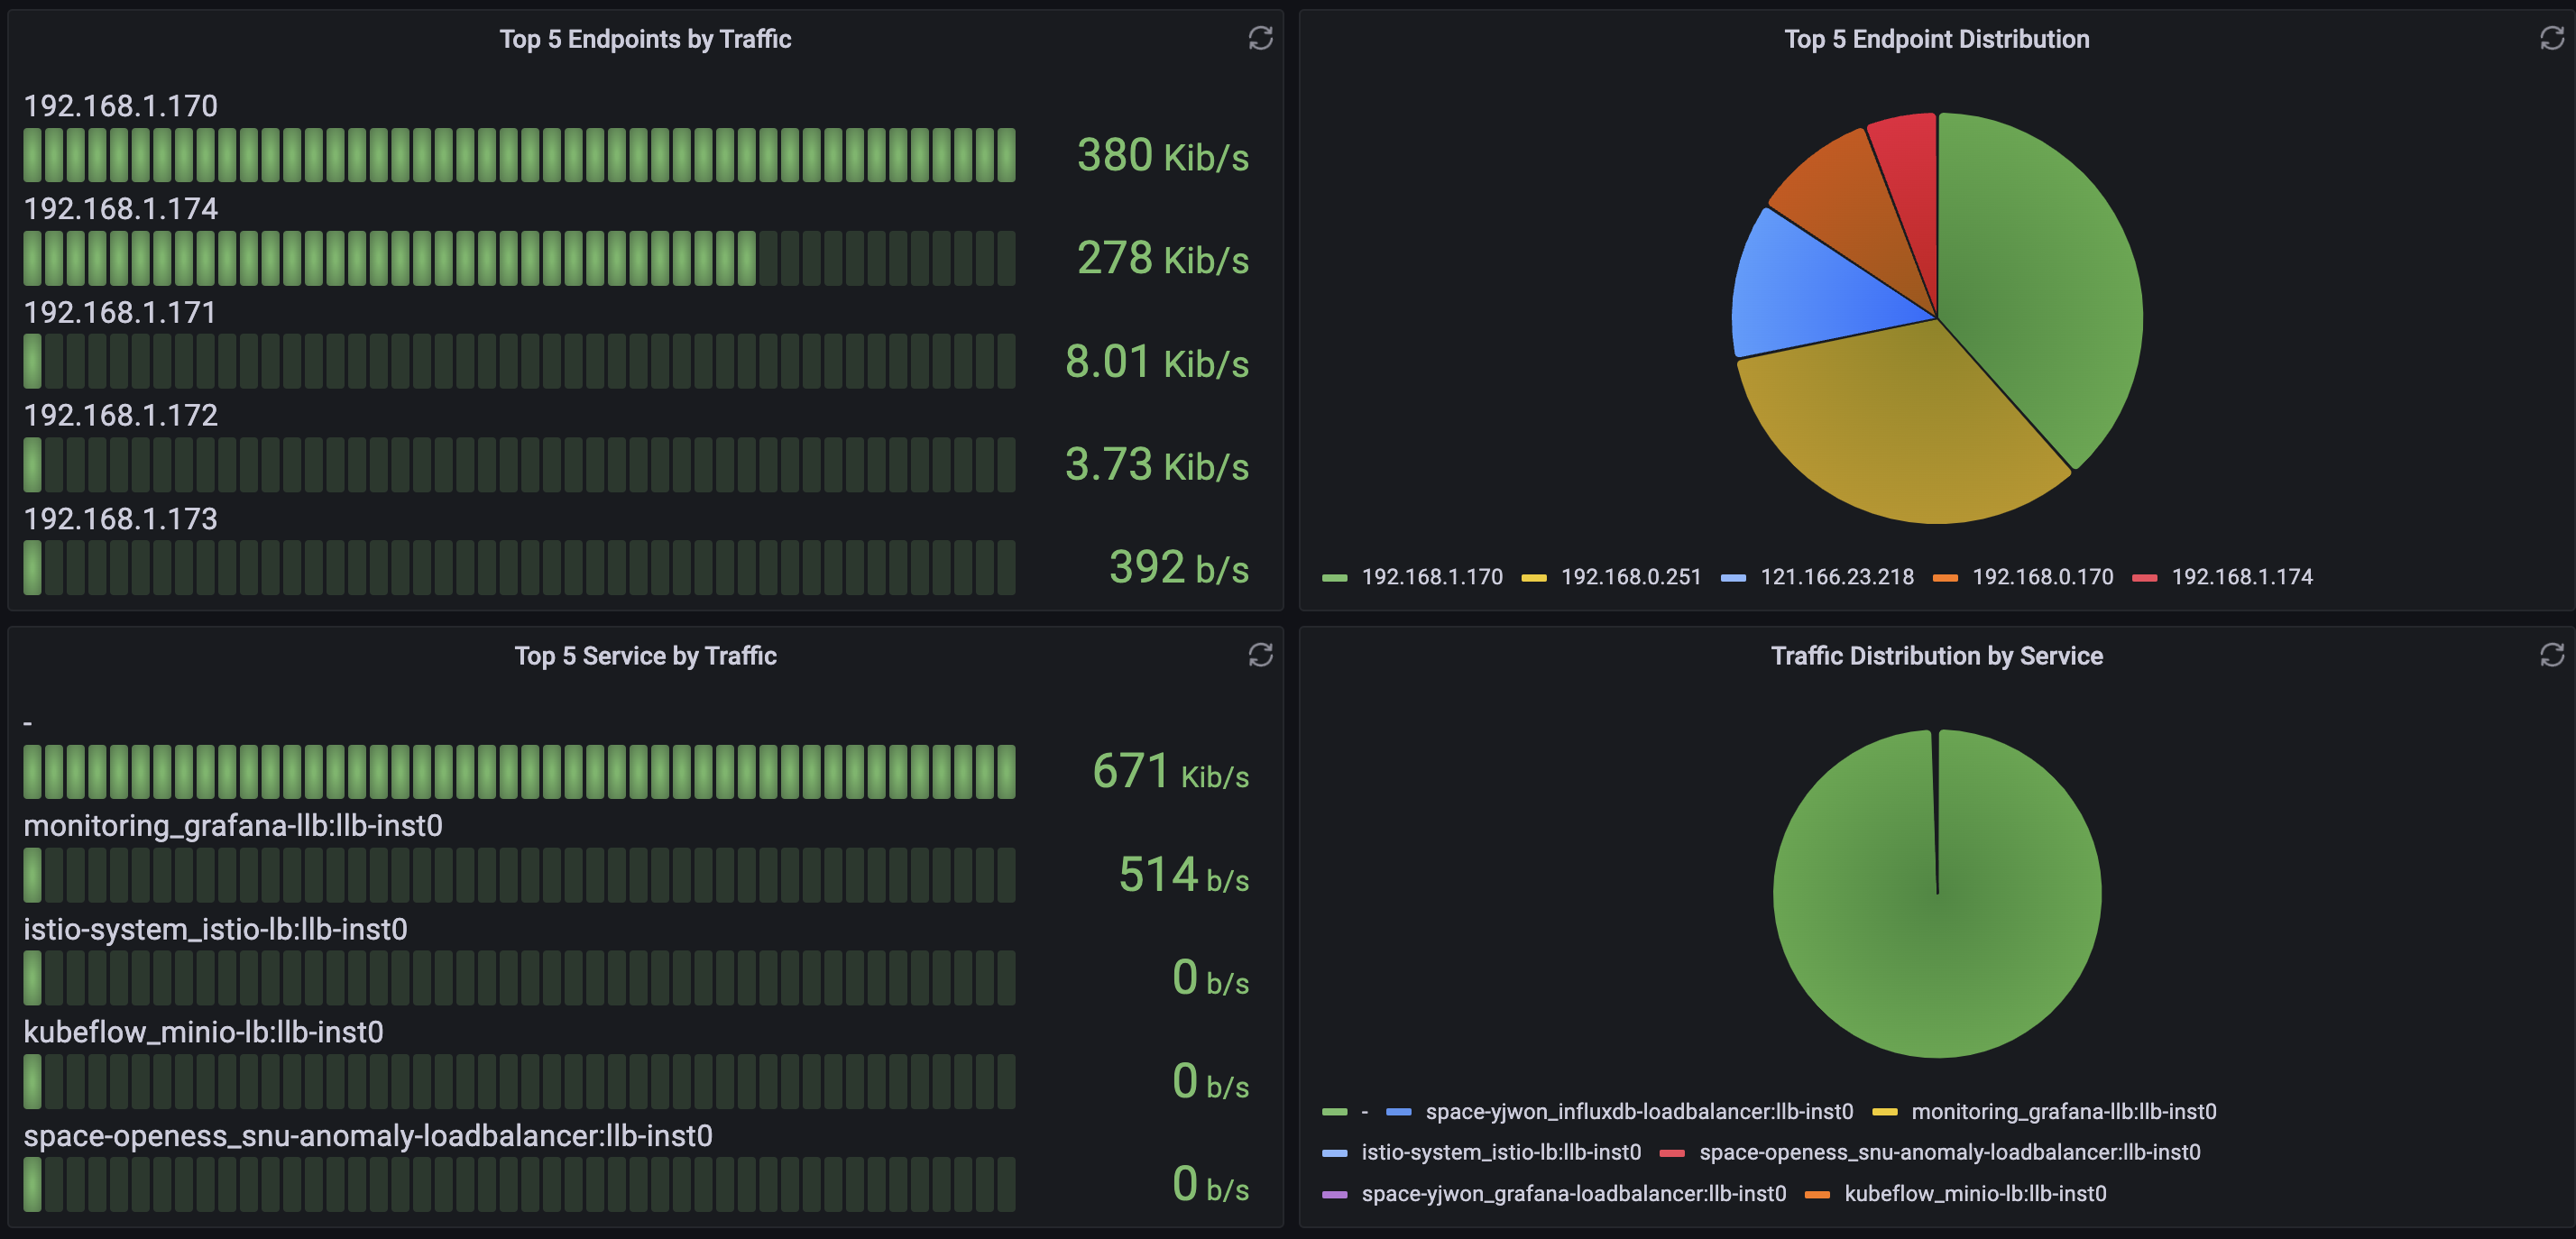Click the 192.168.1.174 bar gauge
The image size is (2576, 1239).
pyautogui.click(x=519, y=259)
